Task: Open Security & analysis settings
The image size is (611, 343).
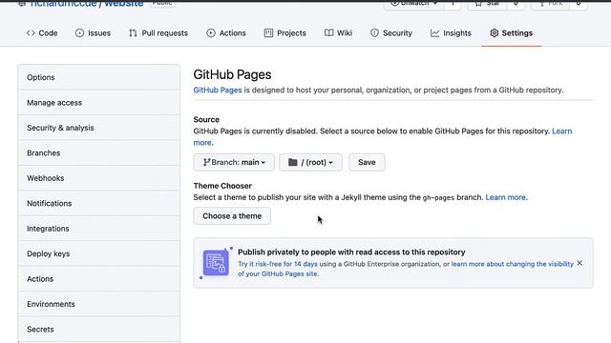Action: [x=99, y=128]
